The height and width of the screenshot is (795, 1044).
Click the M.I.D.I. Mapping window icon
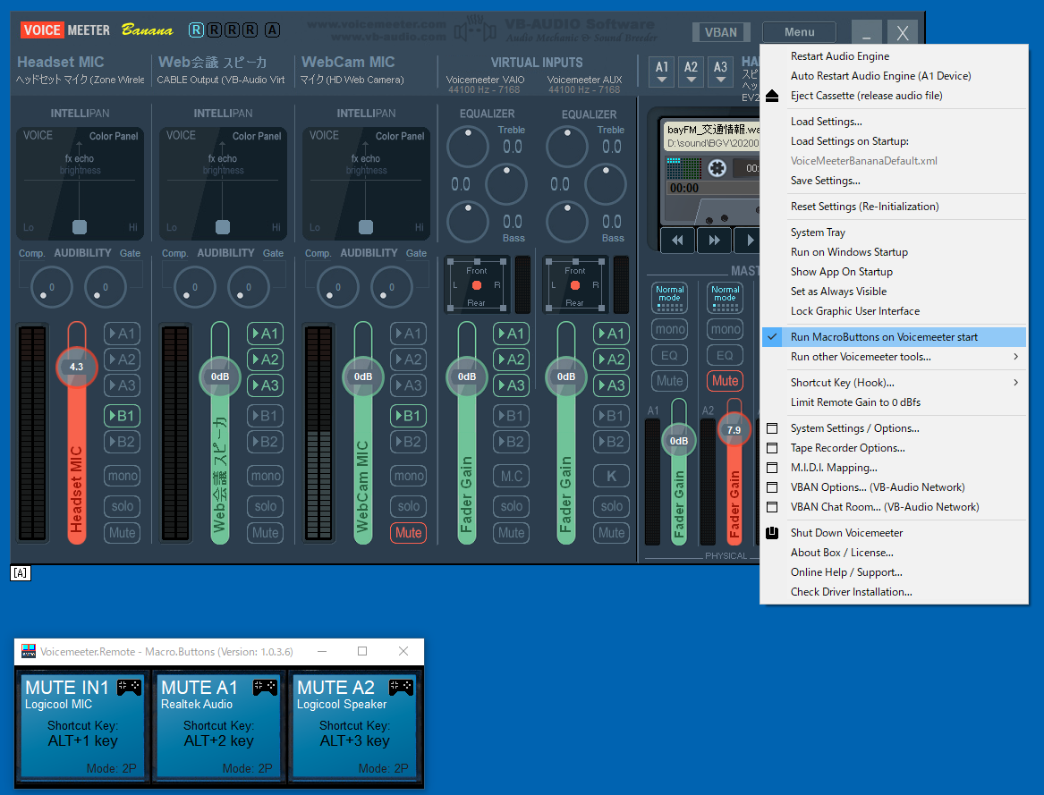[x=772, y=468]
